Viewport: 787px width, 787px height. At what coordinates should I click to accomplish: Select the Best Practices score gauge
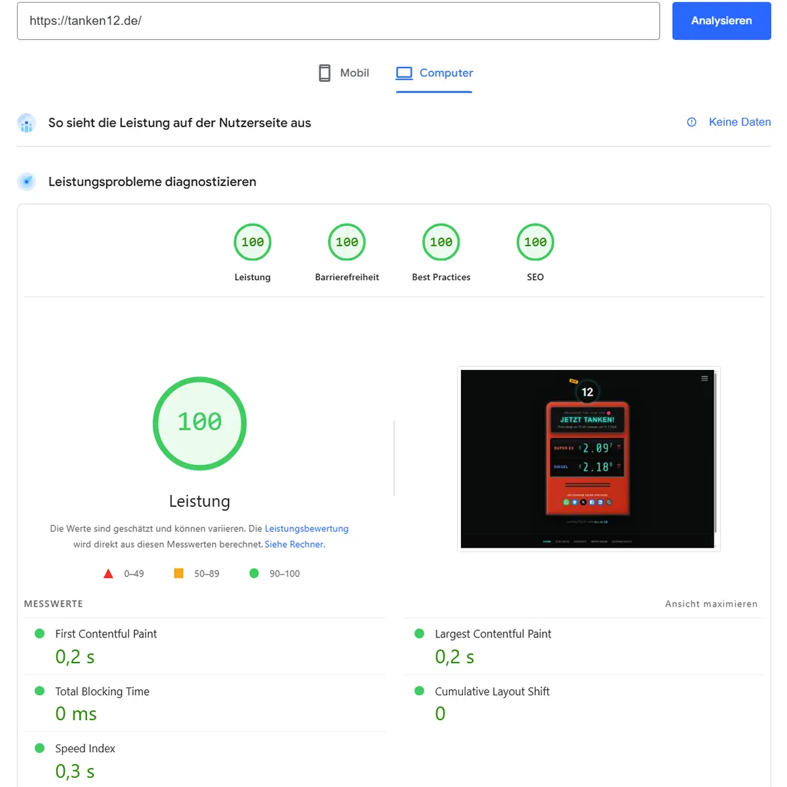click(441, 243)
